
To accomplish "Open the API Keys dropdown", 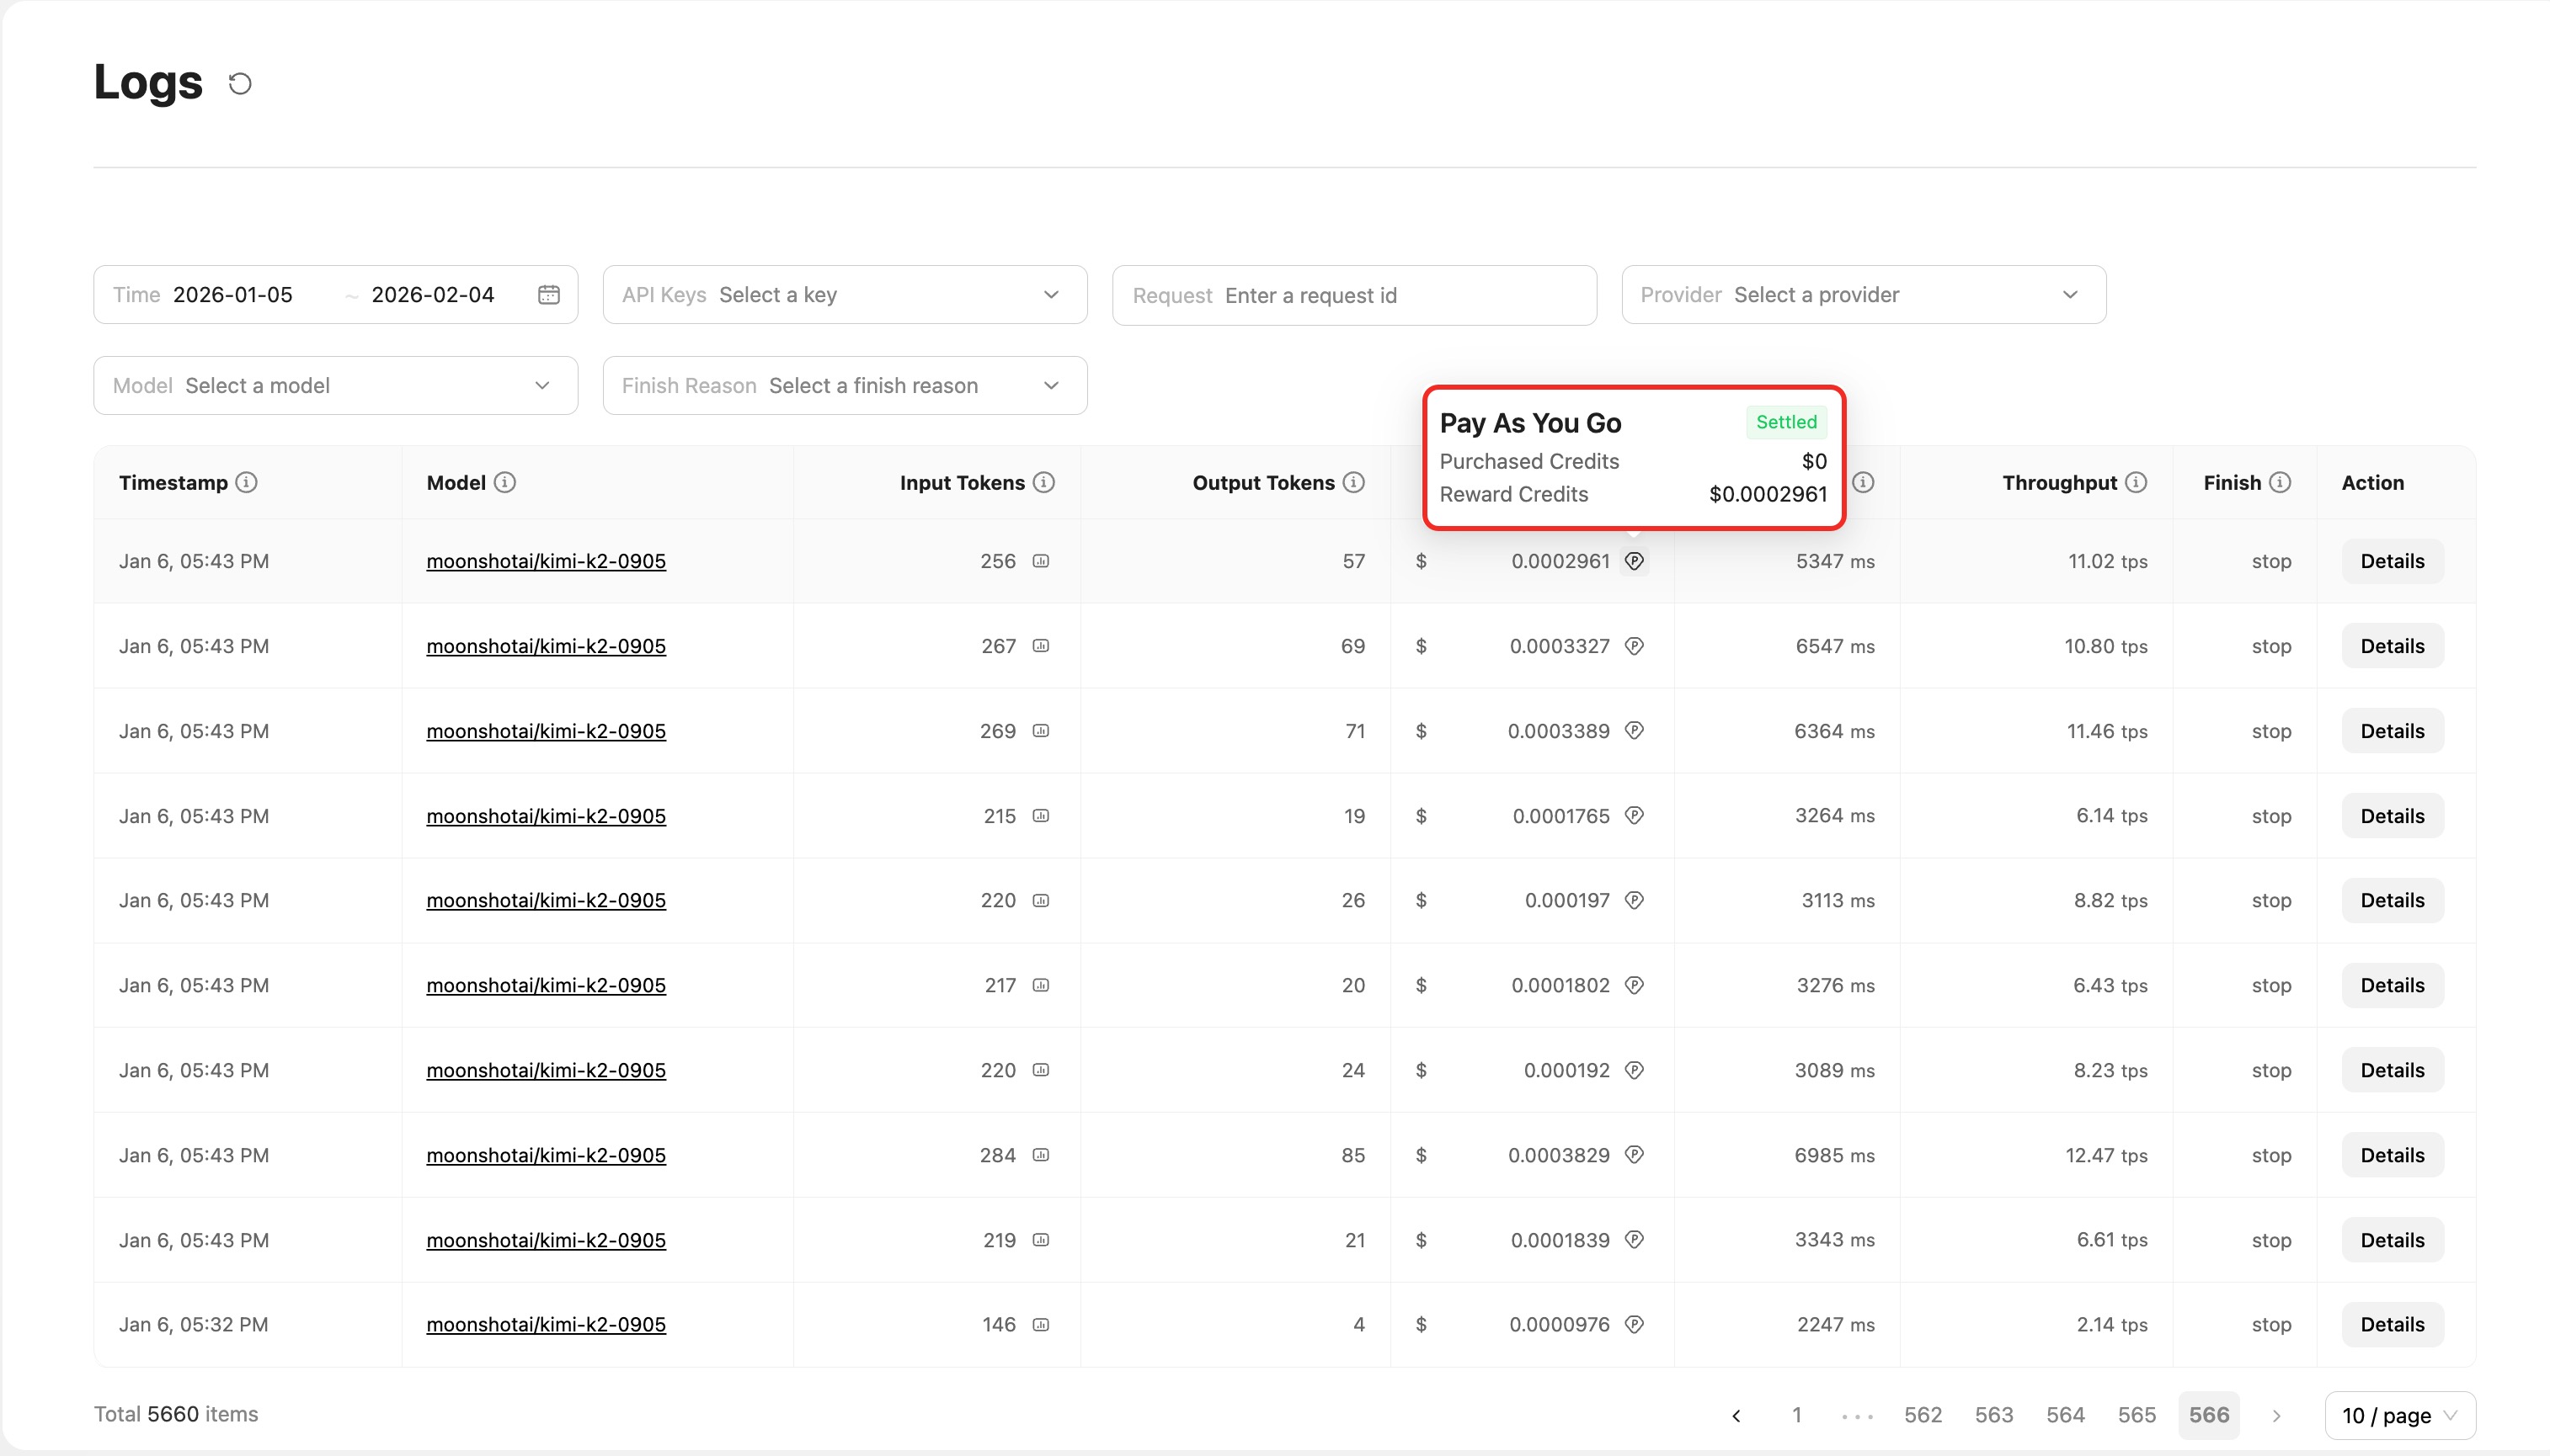I will pos(845,295).
